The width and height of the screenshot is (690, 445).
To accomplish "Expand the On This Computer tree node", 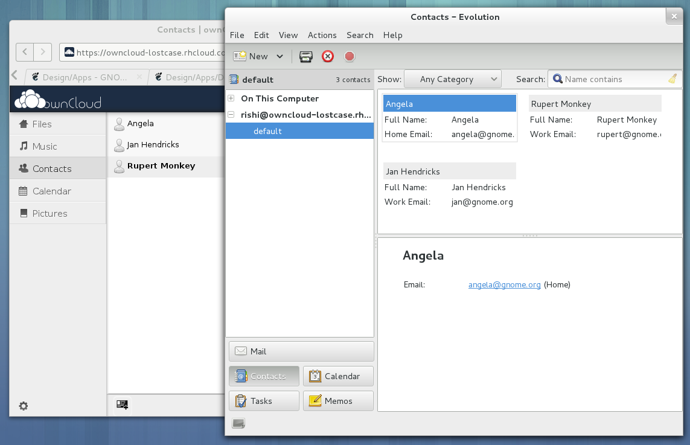I will 231,98.
